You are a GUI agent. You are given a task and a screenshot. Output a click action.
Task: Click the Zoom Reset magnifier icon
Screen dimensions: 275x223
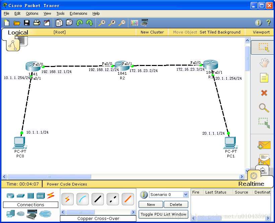coord(112,23)
